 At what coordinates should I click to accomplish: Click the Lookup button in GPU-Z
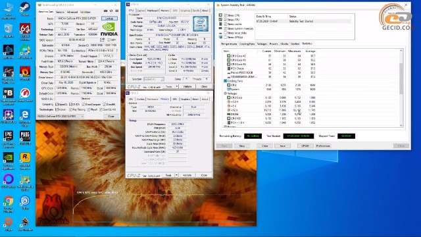click(109, 18)
